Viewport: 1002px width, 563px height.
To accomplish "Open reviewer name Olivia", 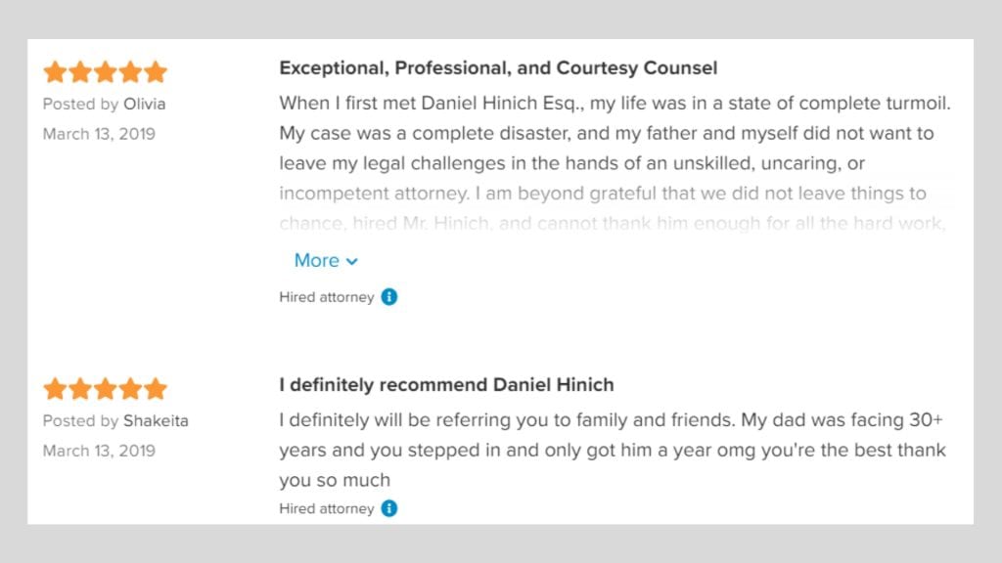I will pyautogui.click(x=145, y=104).
